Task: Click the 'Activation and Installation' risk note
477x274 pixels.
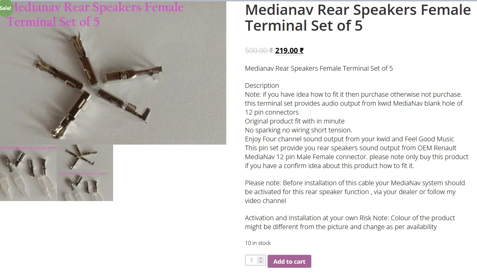Action: tap(350, 222)
